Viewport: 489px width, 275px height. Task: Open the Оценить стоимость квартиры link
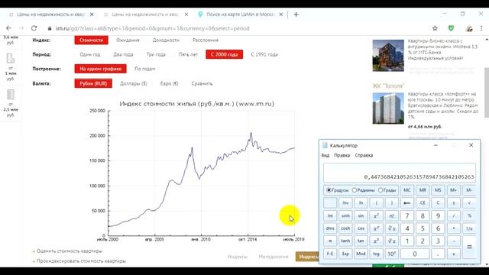[x=70, y=251]
